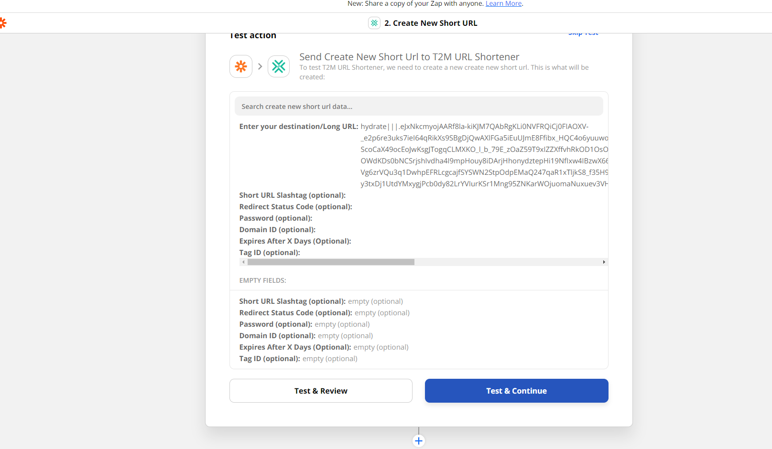Click the right arrow on the horizontal scrollbar
772x449 pixels.
604,262
